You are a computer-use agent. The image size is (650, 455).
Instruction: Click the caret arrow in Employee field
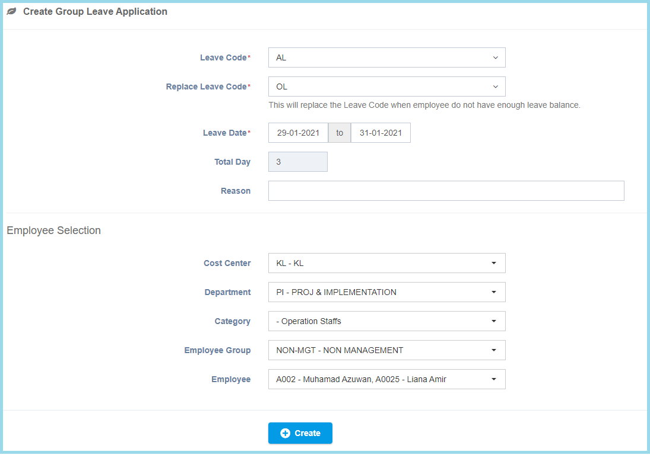494,379
